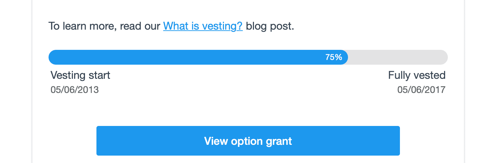Open the "What is vesting?" link
Screen dimensions: 493x163
[203, 26]
